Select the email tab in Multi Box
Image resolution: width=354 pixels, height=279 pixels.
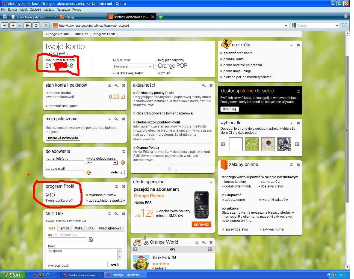click(65, 228)
